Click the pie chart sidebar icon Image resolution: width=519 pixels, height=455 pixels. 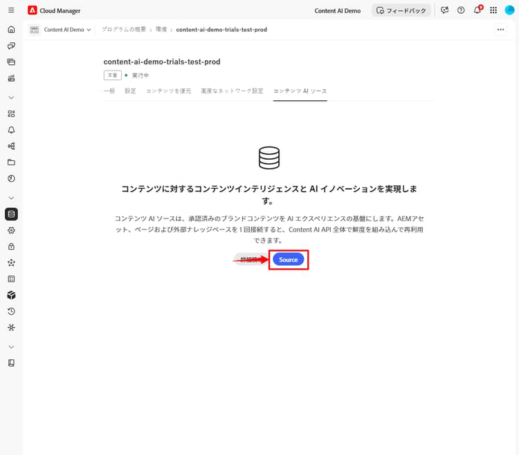[x=11, y=178]
